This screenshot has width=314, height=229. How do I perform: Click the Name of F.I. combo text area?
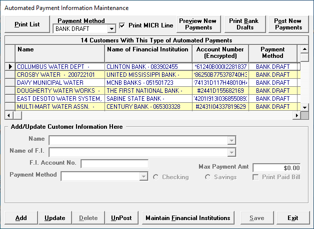click(138, 153)
